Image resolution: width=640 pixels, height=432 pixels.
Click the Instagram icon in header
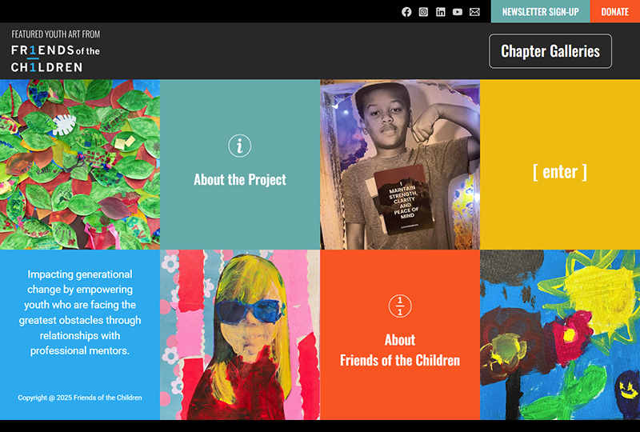(423, 12)
